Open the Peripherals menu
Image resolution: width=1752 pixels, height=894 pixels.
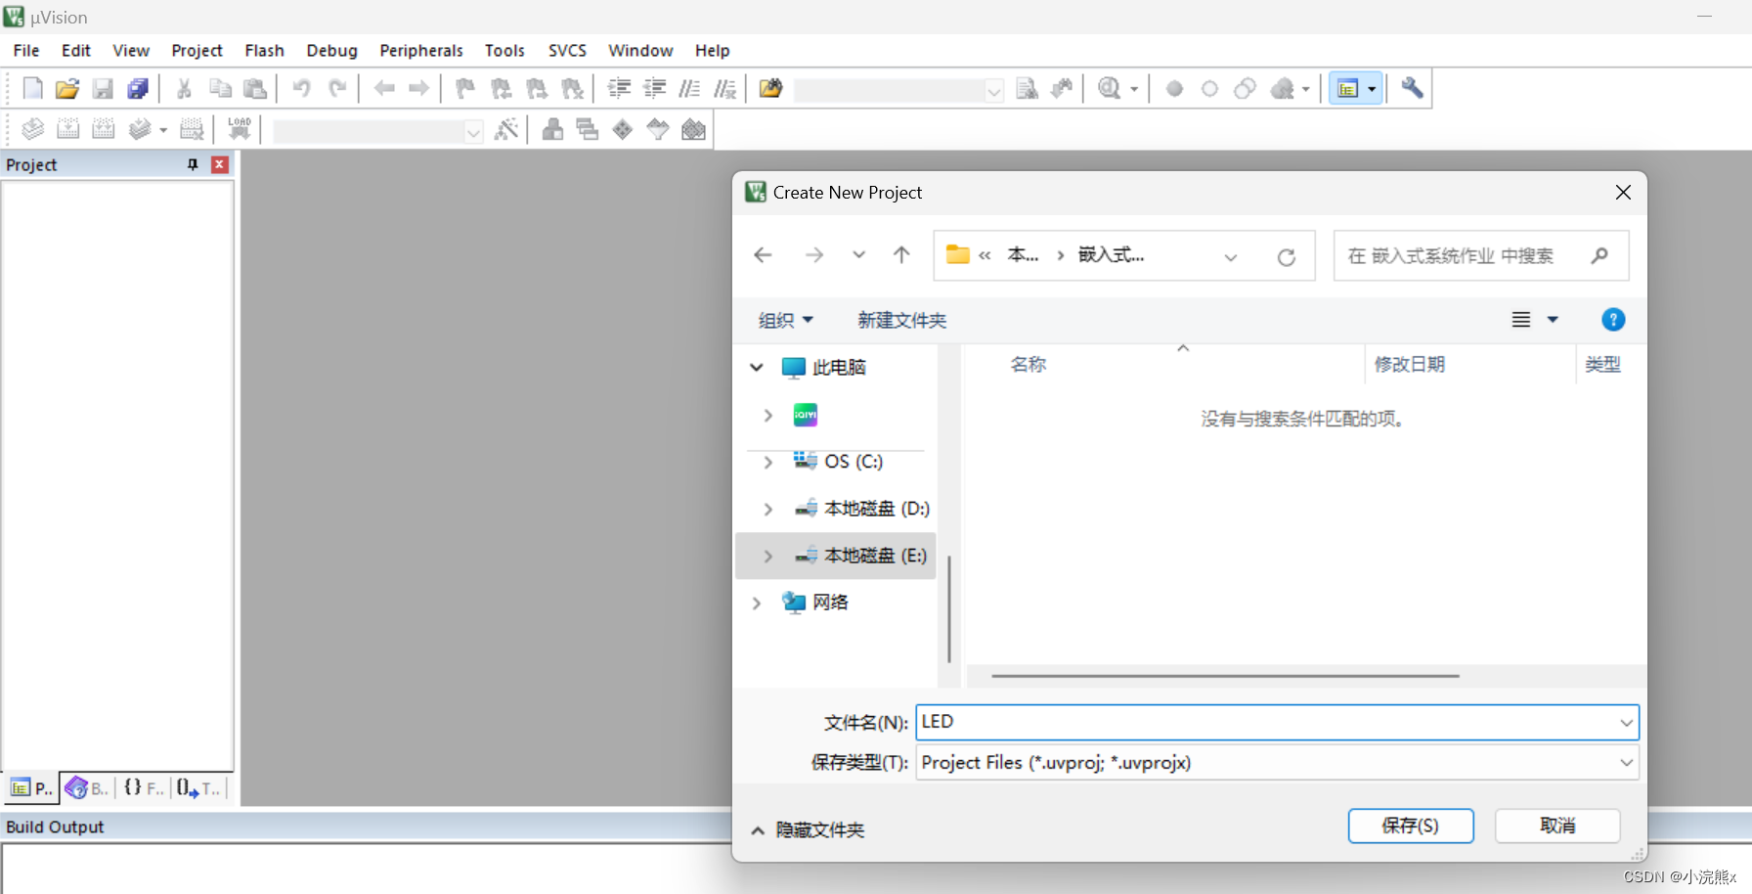pos(421,50)
